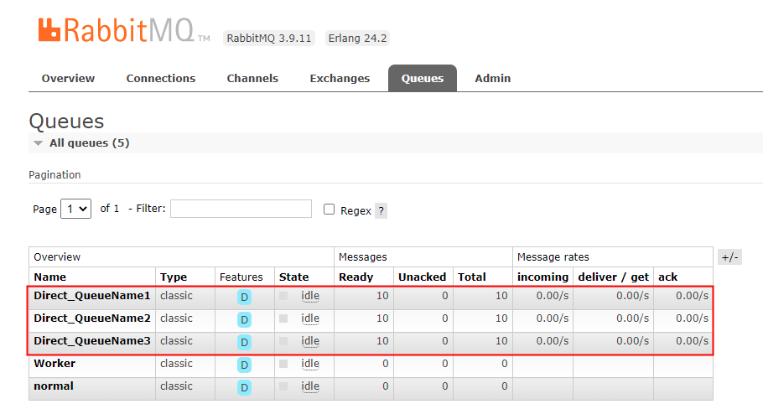763x409 pixels.
Task: Sort queues by Unacked messages header
Action: [x=422, y=277]
